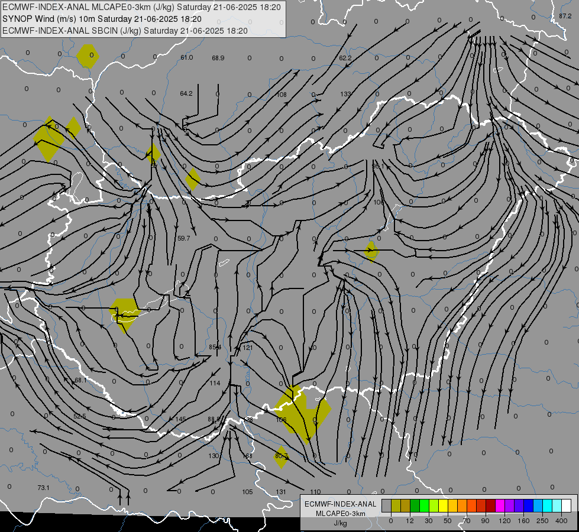Click the pure yellow legend swatch
Screen dimensions: 579x532
coord(443,506)
